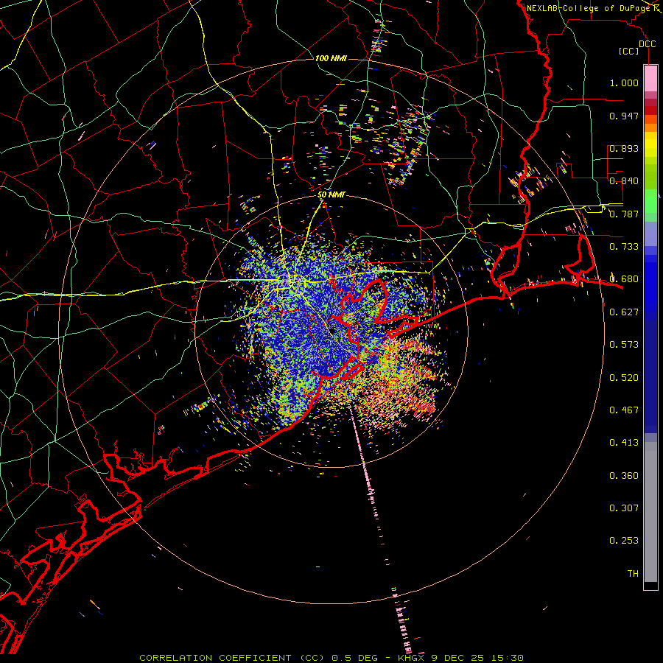663x663 pixels.
Task: Pick the gray color bar segment
Action: click(x=650, y=512)
